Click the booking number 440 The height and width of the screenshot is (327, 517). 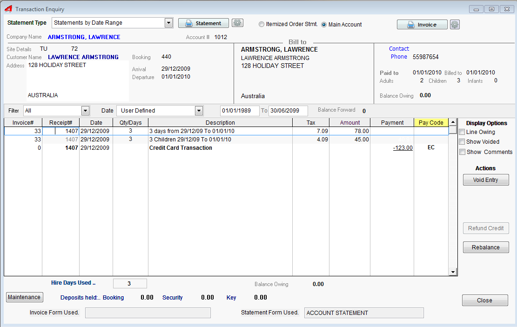pyautogui.click(x=166, y=57)
